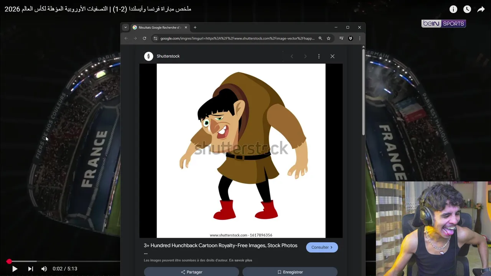Click the Shutterstock round logo icon

pos(148,56)
